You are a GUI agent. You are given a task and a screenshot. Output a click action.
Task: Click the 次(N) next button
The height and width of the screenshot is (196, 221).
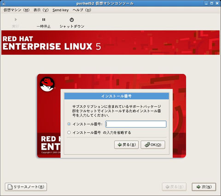(x=204, y=187)
